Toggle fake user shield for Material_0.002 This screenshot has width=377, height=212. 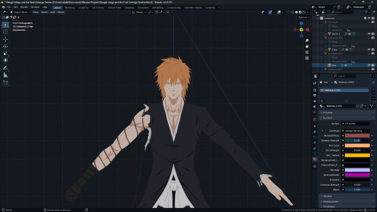357,106
